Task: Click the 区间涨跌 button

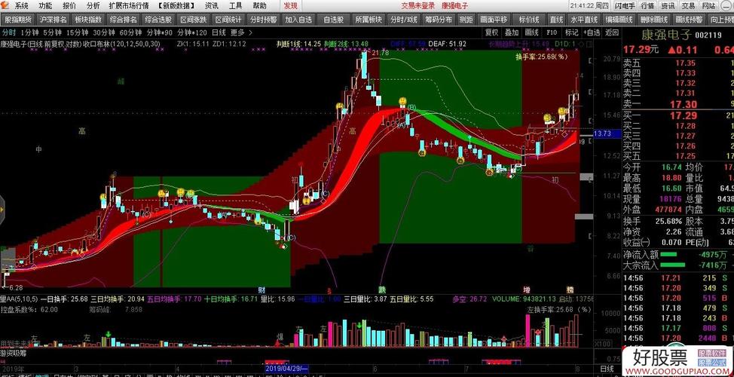Action: tap(194, 20)
